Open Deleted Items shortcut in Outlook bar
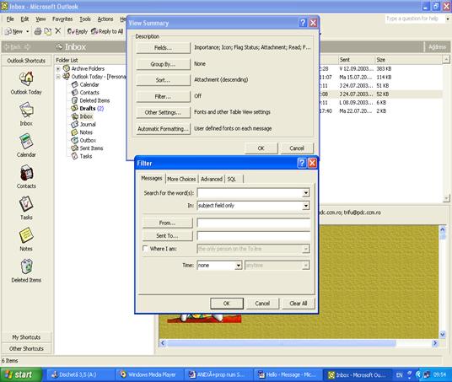 (x=26, y=266)
